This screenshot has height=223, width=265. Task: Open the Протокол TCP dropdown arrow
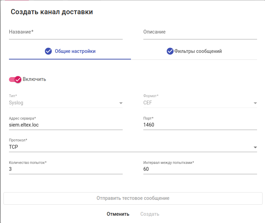point(255,147)
